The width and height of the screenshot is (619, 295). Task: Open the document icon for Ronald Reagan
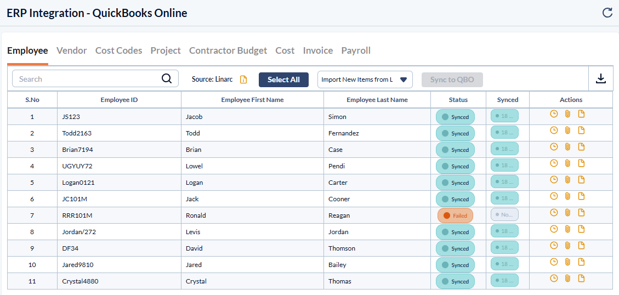tap(581, 213)
